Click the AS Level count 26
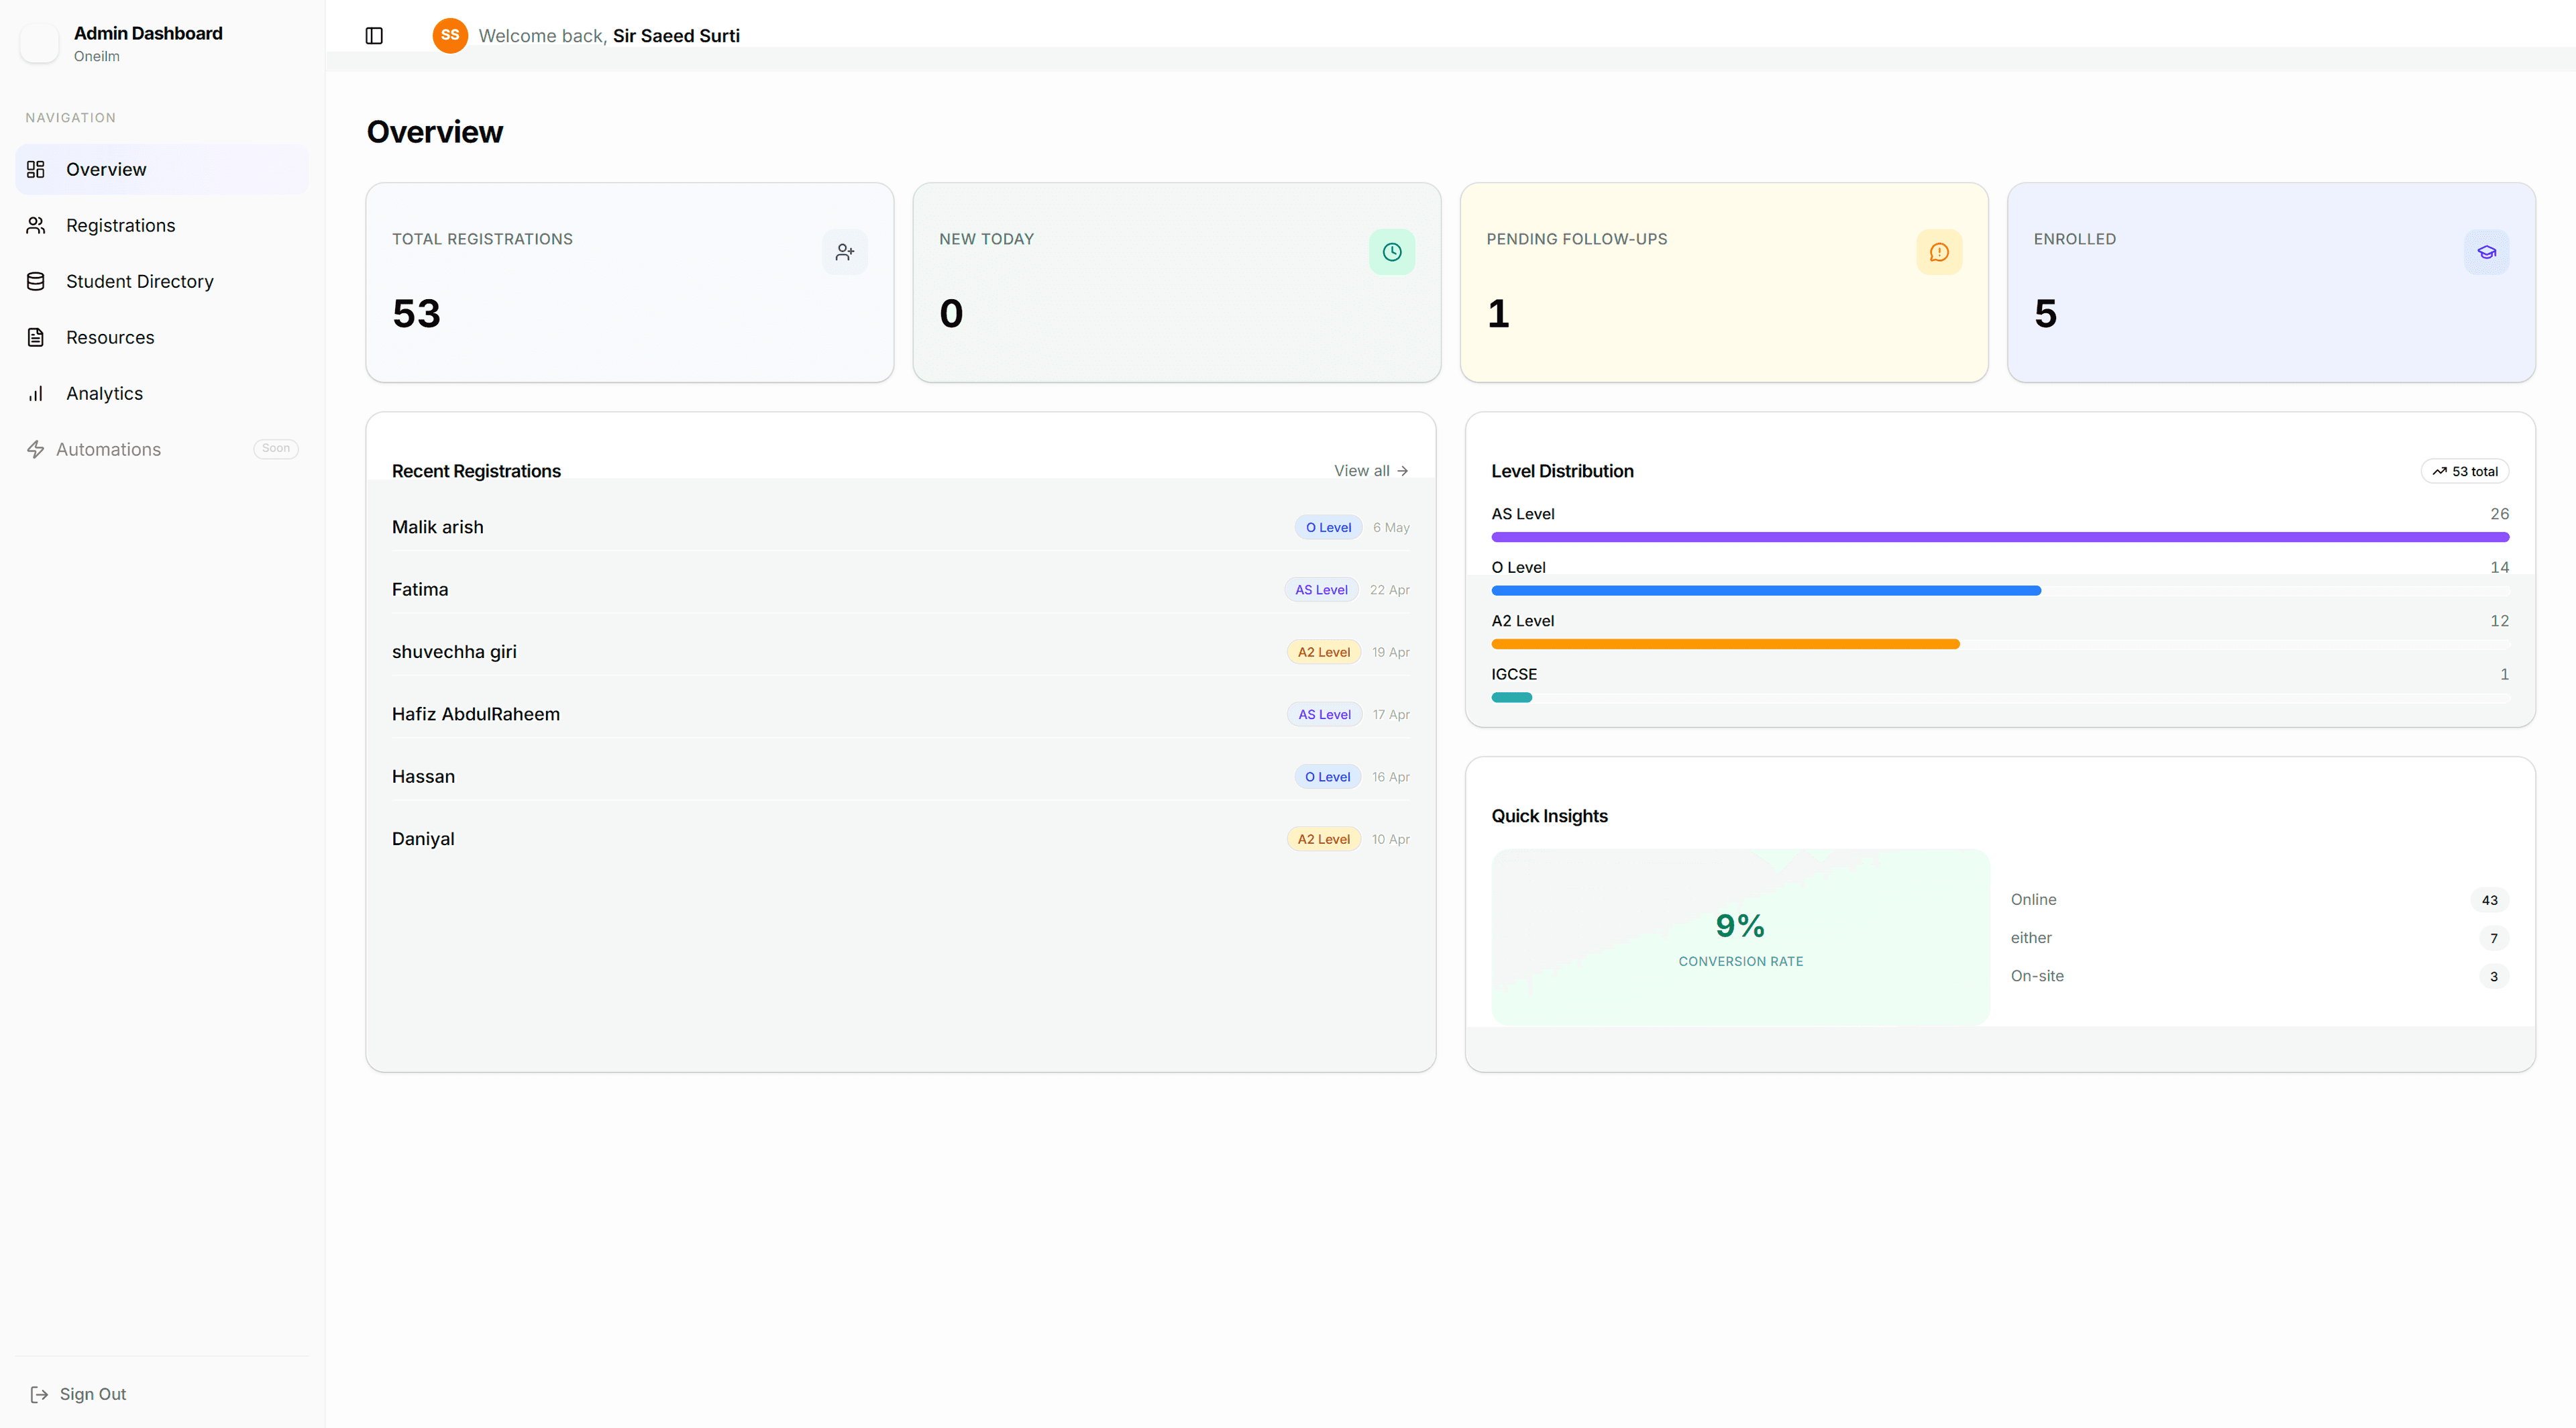This screenshot has height=1428, width=2576. pyautogui.click(x=2499, y=514)
